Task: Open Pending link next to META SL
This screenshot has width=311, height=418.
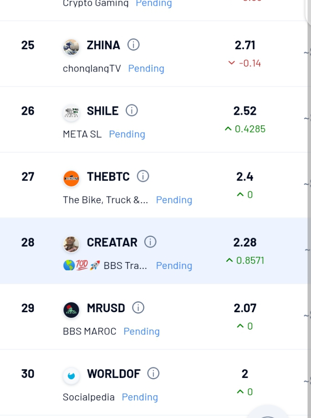Action: pos(127,134)
